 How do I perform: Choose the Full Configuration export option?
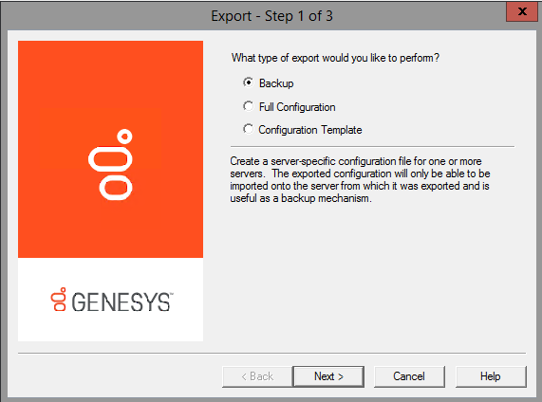click(248, 106)
